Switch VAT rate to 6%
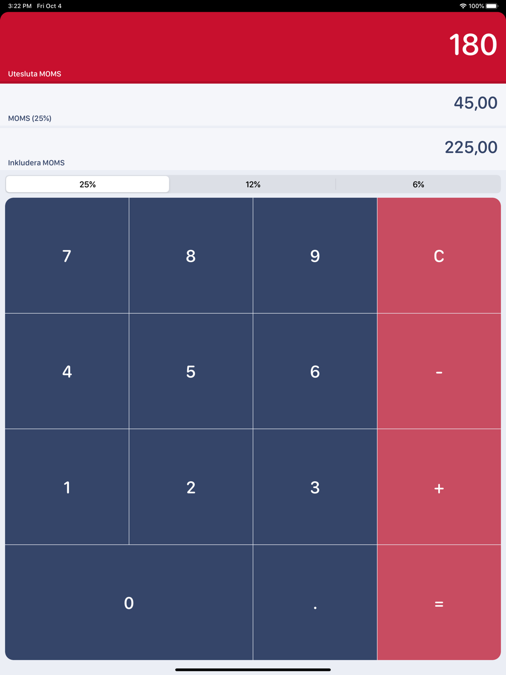The height and width of the screenshot is (675, 506). pyautogui.click(x=418, y=184)
